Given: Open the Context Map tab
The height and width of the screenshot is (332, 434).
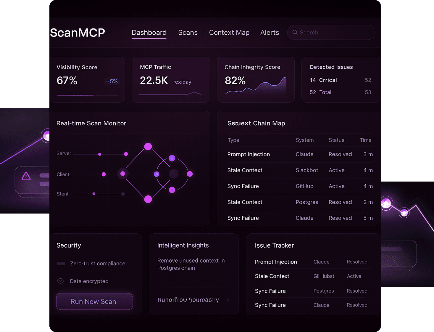Looking at the screenshot, I should point(229,33).
